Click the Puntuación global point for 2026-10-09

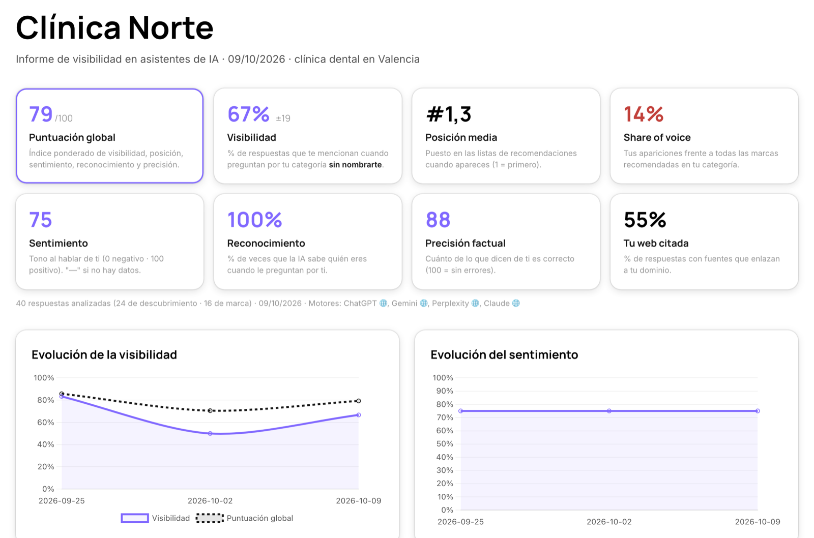coord(359,401)
